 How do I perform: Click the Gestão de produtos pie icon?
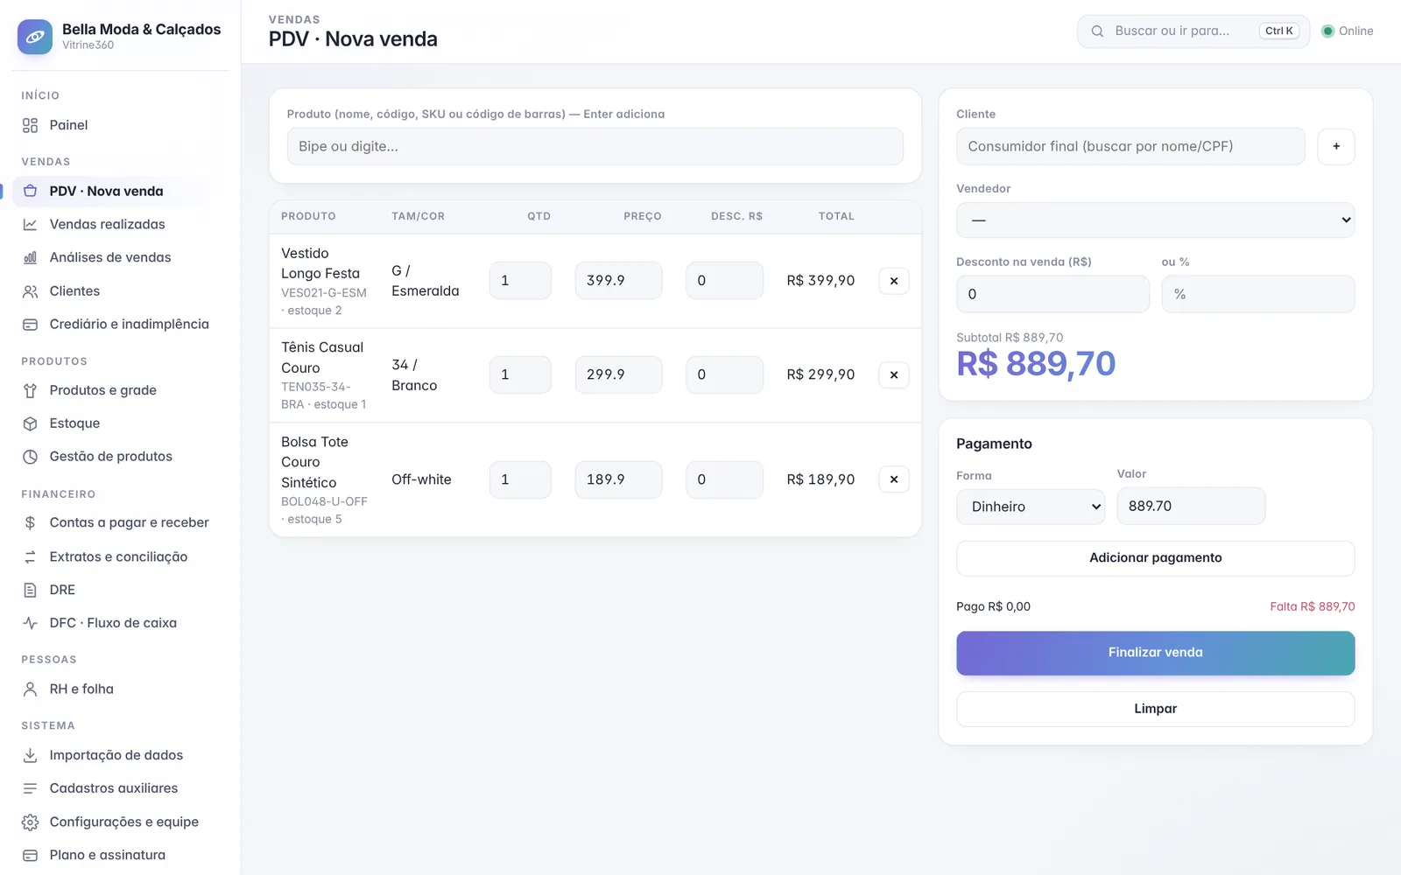point(30,457)
